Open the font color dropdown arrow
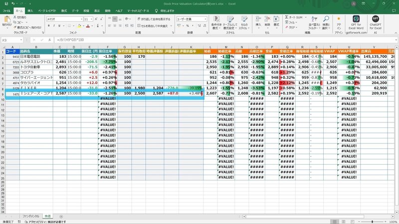Viewport: 399px width, 224px height. [x=92, y=26]
